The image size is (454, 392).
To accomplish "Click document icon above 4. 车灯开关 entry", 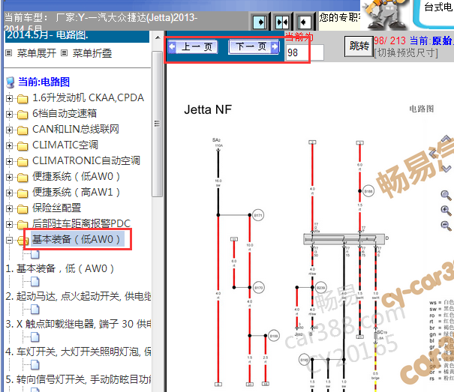I will 35,337.
